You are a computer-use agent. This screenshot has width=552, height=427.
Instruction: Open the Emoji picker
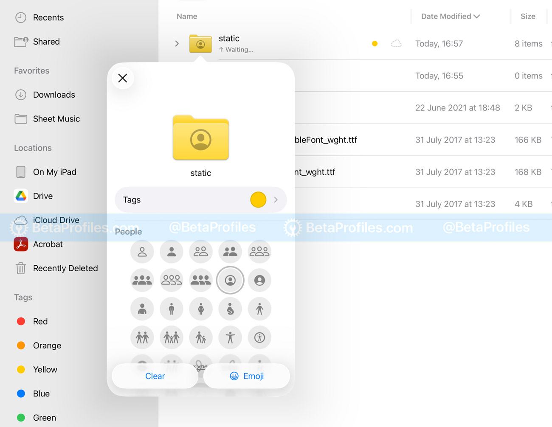click(247, 376)
